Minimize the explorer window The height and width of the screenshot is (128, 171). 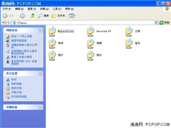[x=159, y=4]
